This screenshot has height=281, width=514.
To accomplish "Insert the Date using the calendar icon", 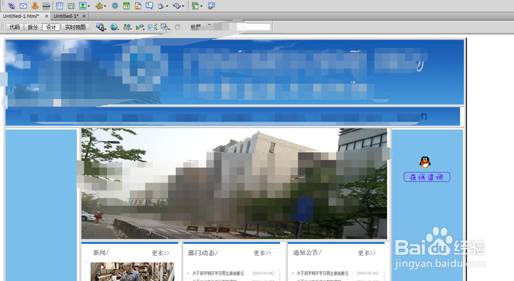I will (x=126, y=6).
